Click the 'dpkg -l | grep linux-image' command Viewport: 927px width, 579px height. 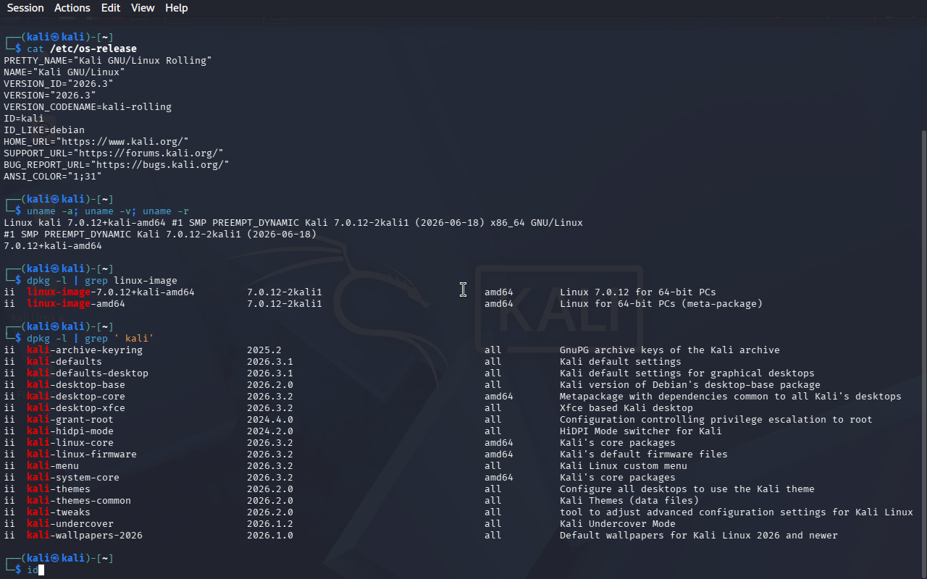[102, 281]
